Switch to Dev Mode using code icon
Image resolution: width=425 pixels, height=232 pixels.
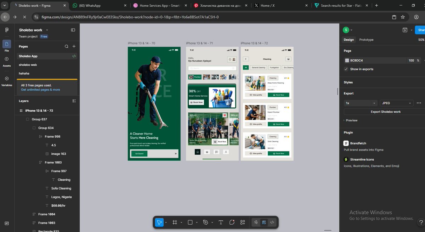tap(272, 222)
